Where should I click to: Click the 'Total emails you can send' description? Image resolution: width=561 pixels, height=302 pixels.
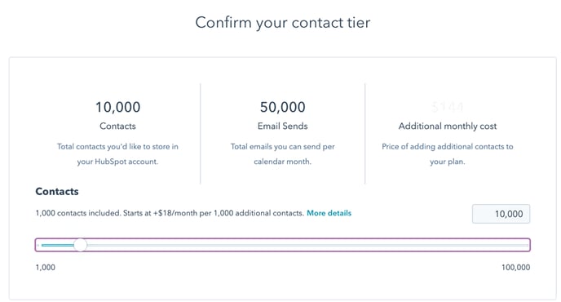click(x=283, y=154)
